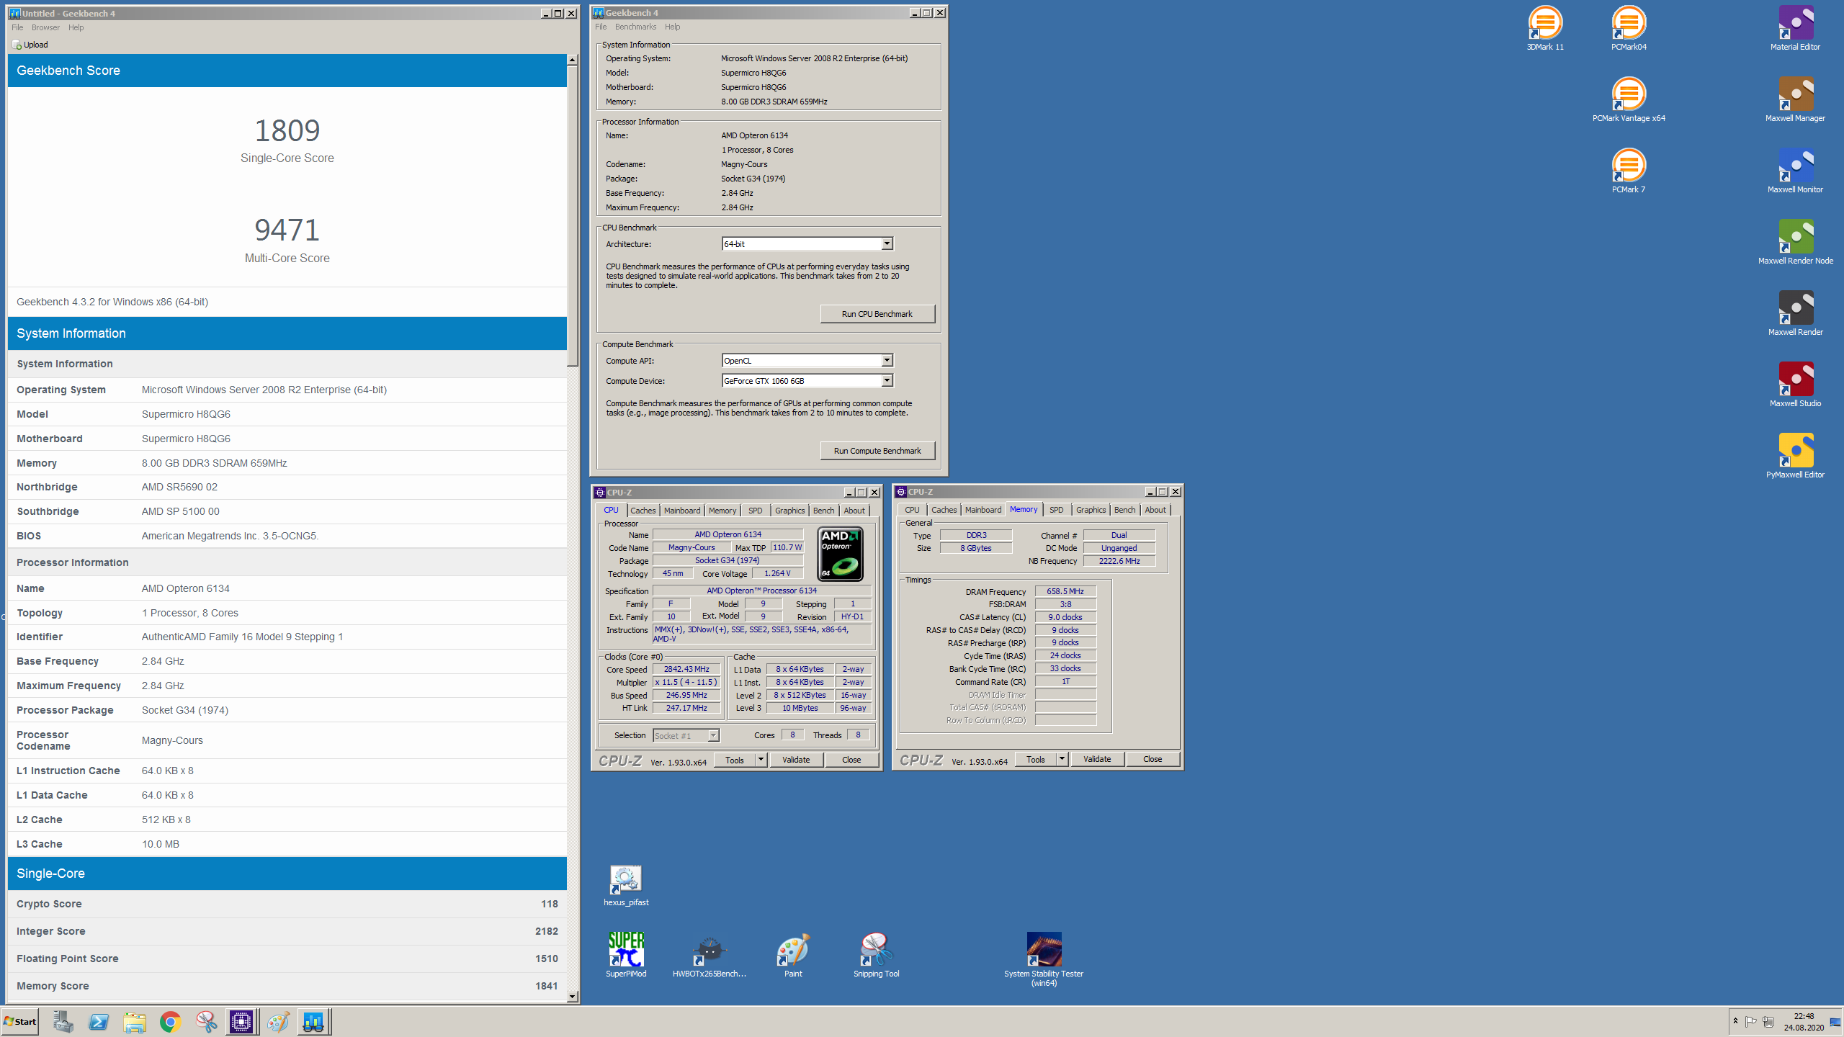
Task: Click the Show Desktop tray icon
Action: 1835,1022
